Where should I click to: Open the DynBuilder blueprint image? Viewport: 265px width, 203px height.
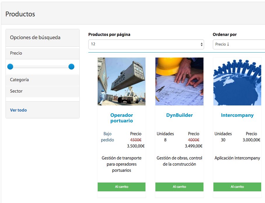[x=179, y=81]
